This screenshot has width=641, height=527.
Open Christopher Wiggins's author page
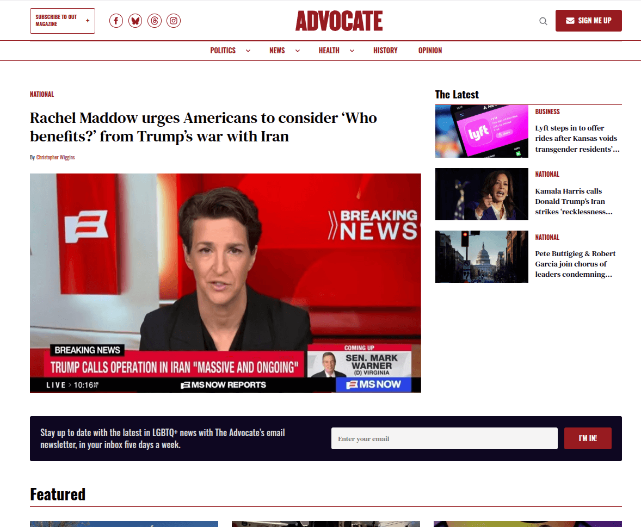(56, 157)
